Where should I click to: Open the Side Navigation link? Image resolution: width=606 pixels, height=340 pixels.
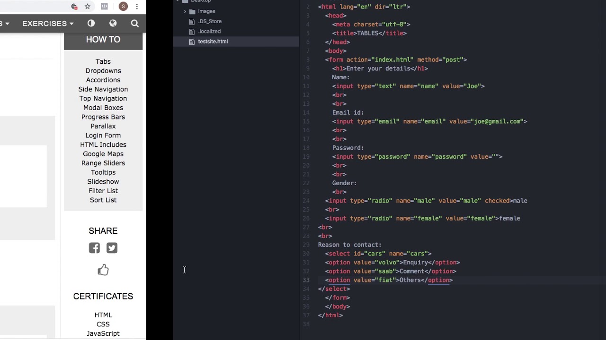(x=103, y=89)
